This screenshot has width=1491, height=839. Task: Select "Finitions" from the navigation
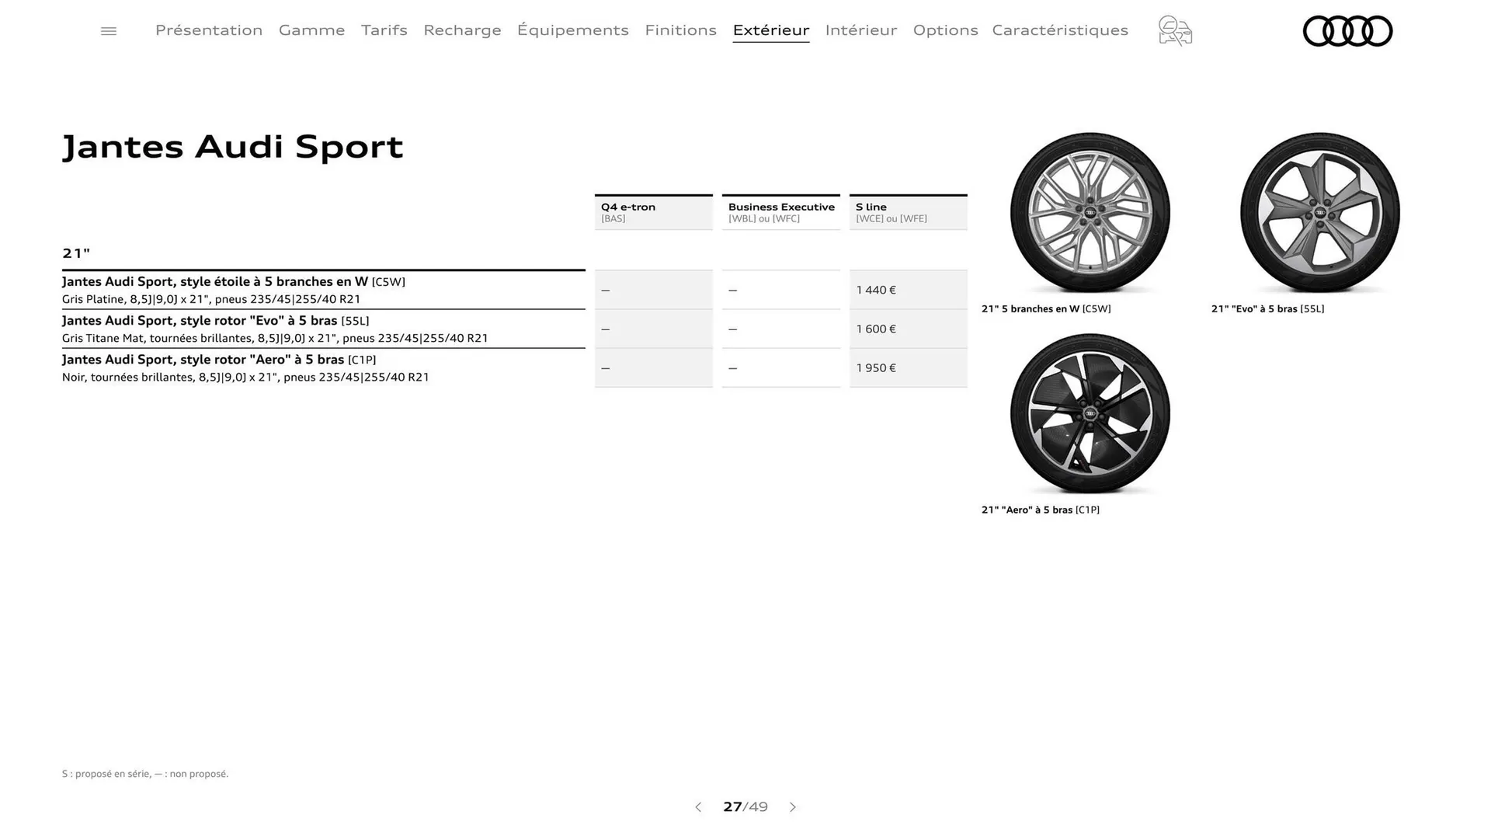click(681, 30)
